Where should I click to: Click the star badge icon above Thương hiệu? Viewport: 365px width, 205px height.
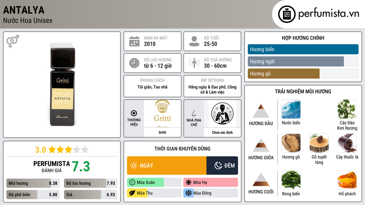(x=134, y=113)
